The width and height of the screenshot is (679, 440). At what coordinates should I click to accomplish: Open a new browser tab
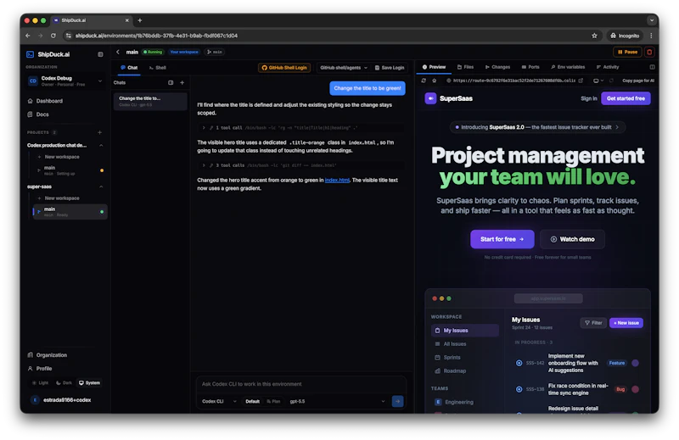pos(139,20)
